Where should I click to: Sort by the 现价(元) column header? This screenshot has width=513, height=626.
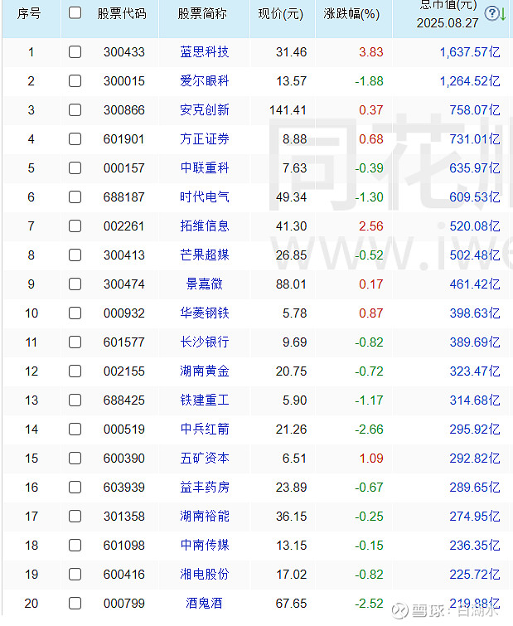click(x=281, y=14)
